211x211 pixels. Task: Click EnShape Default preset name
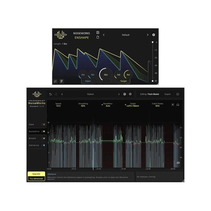126,35
